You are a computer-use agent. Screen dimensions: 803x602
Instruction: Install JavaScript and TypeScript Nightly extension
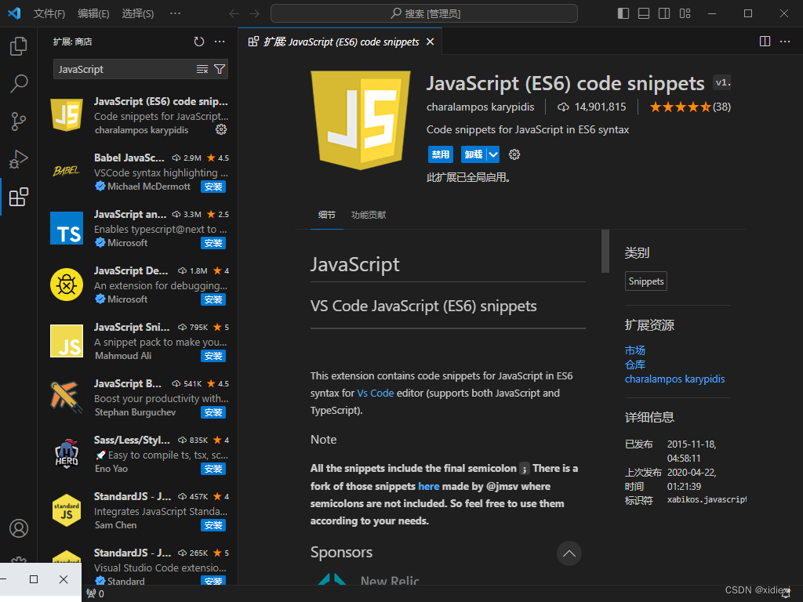point(213,243)
